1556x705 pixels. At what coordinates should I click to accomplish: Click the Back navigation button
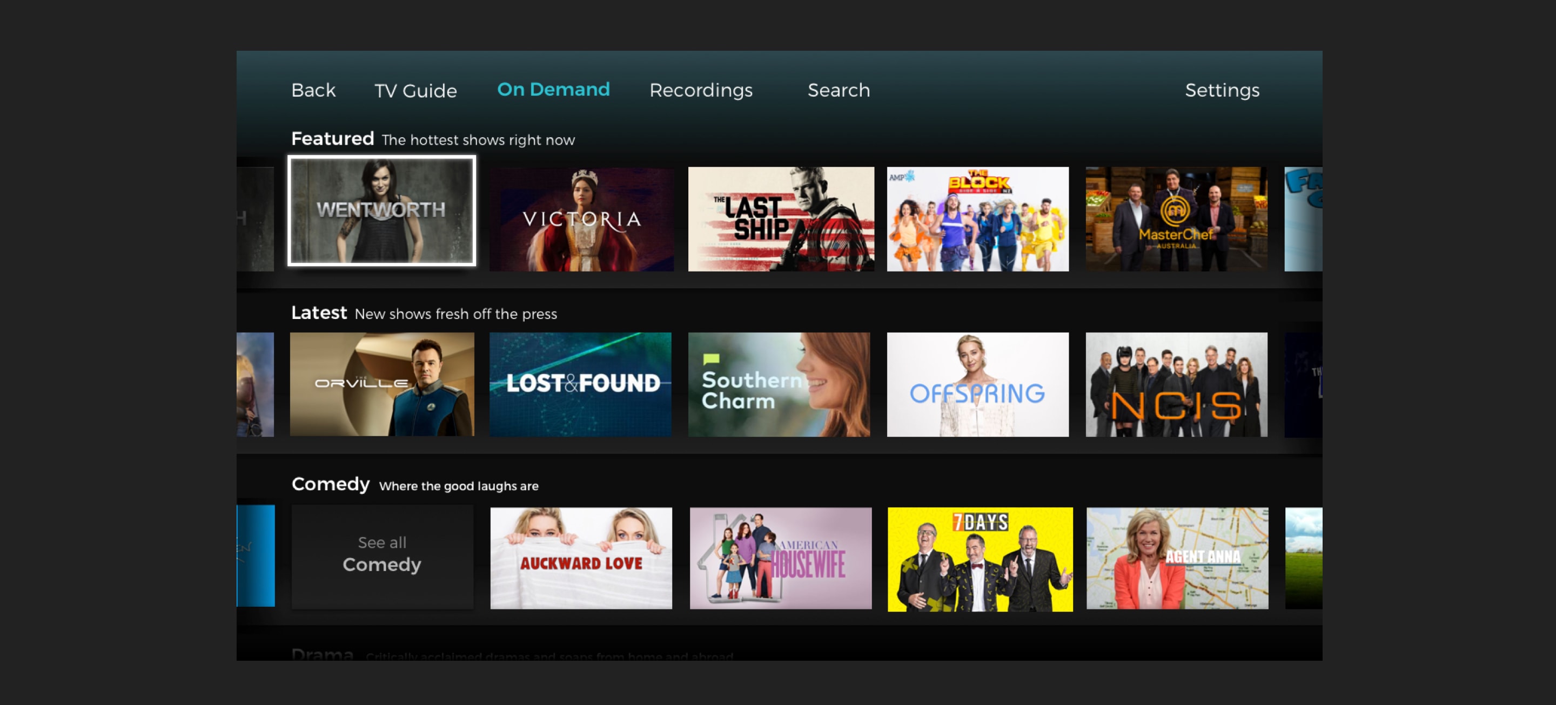click(x=314, y=89)
